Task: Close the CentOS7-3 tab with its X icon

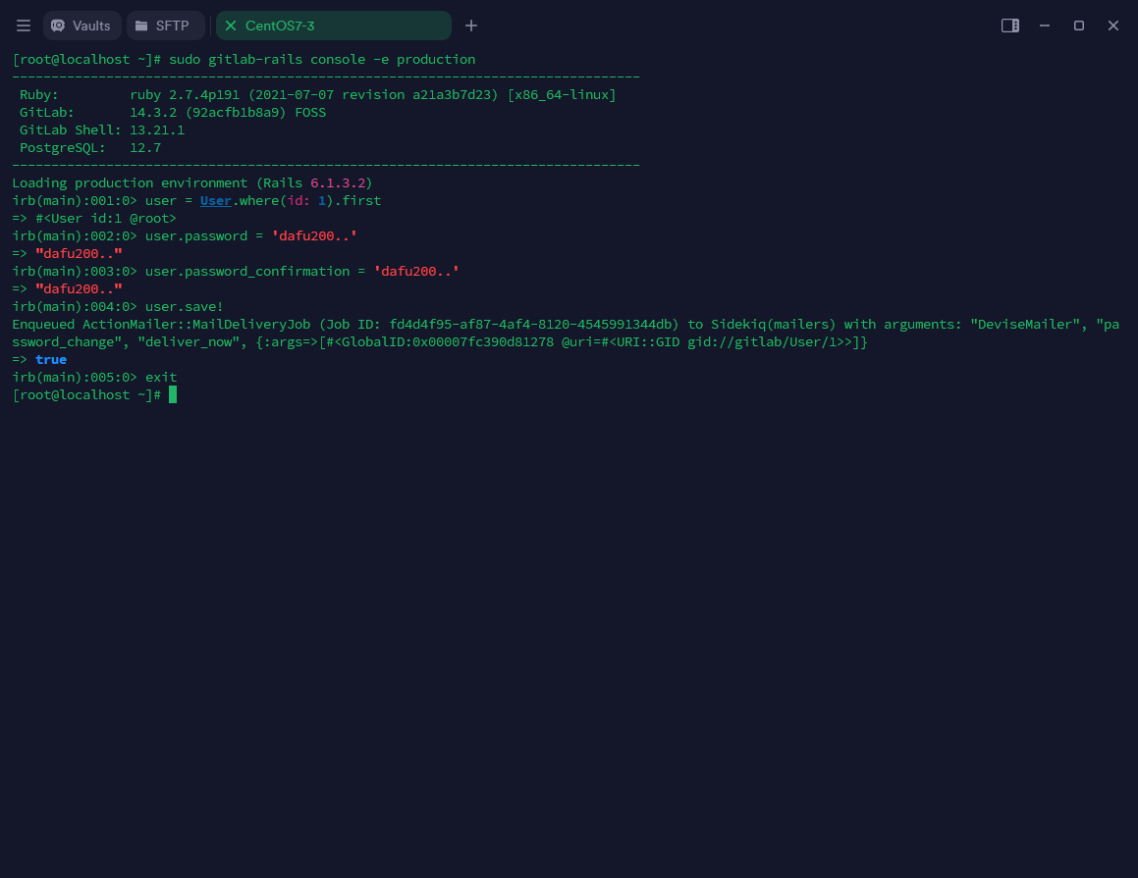Action: point(231,26)
